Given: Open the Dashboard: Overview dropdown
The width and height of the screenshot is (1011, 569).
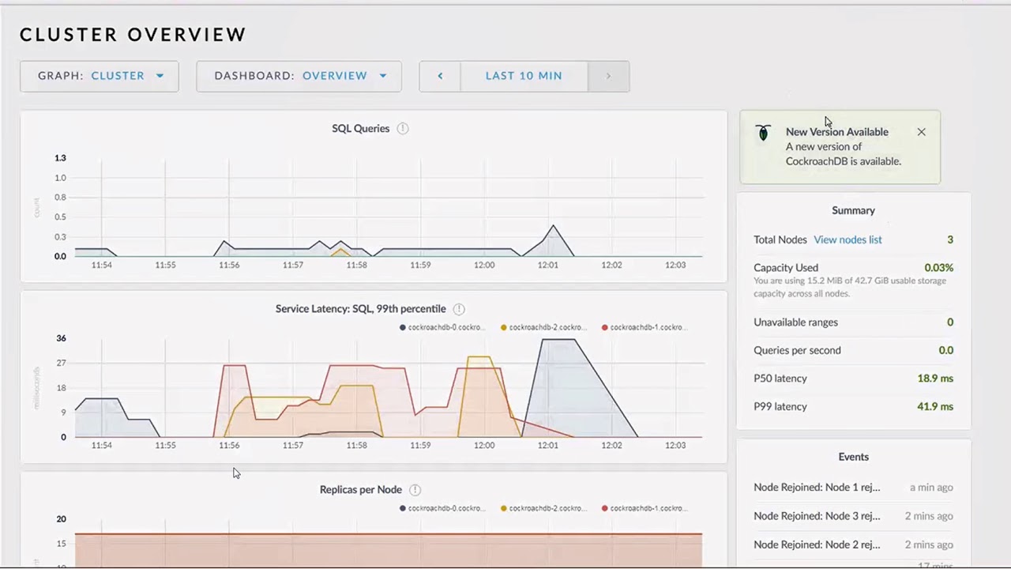Looking at the screenshot, I should (299, 76).
